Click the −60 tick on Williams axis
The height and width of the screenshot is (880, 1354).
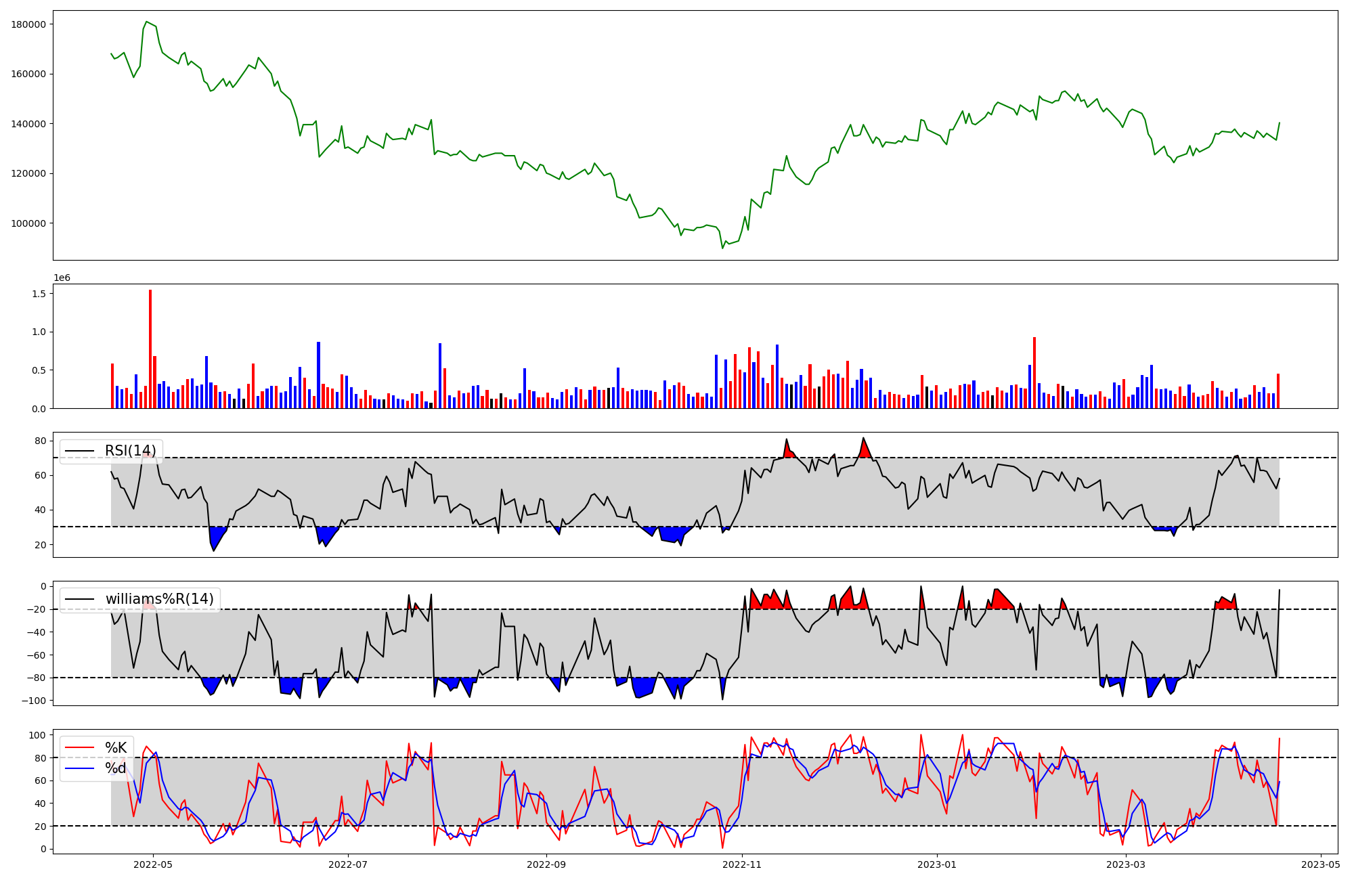coord(37,655)
